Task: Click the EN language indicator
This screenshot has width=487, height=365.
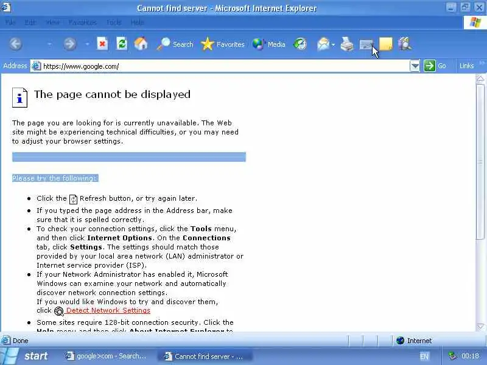Action: (424, 356)
